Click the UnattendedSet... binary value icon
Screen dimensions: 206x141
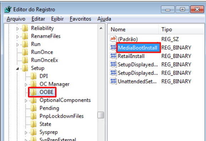click(x=113, y=81)
